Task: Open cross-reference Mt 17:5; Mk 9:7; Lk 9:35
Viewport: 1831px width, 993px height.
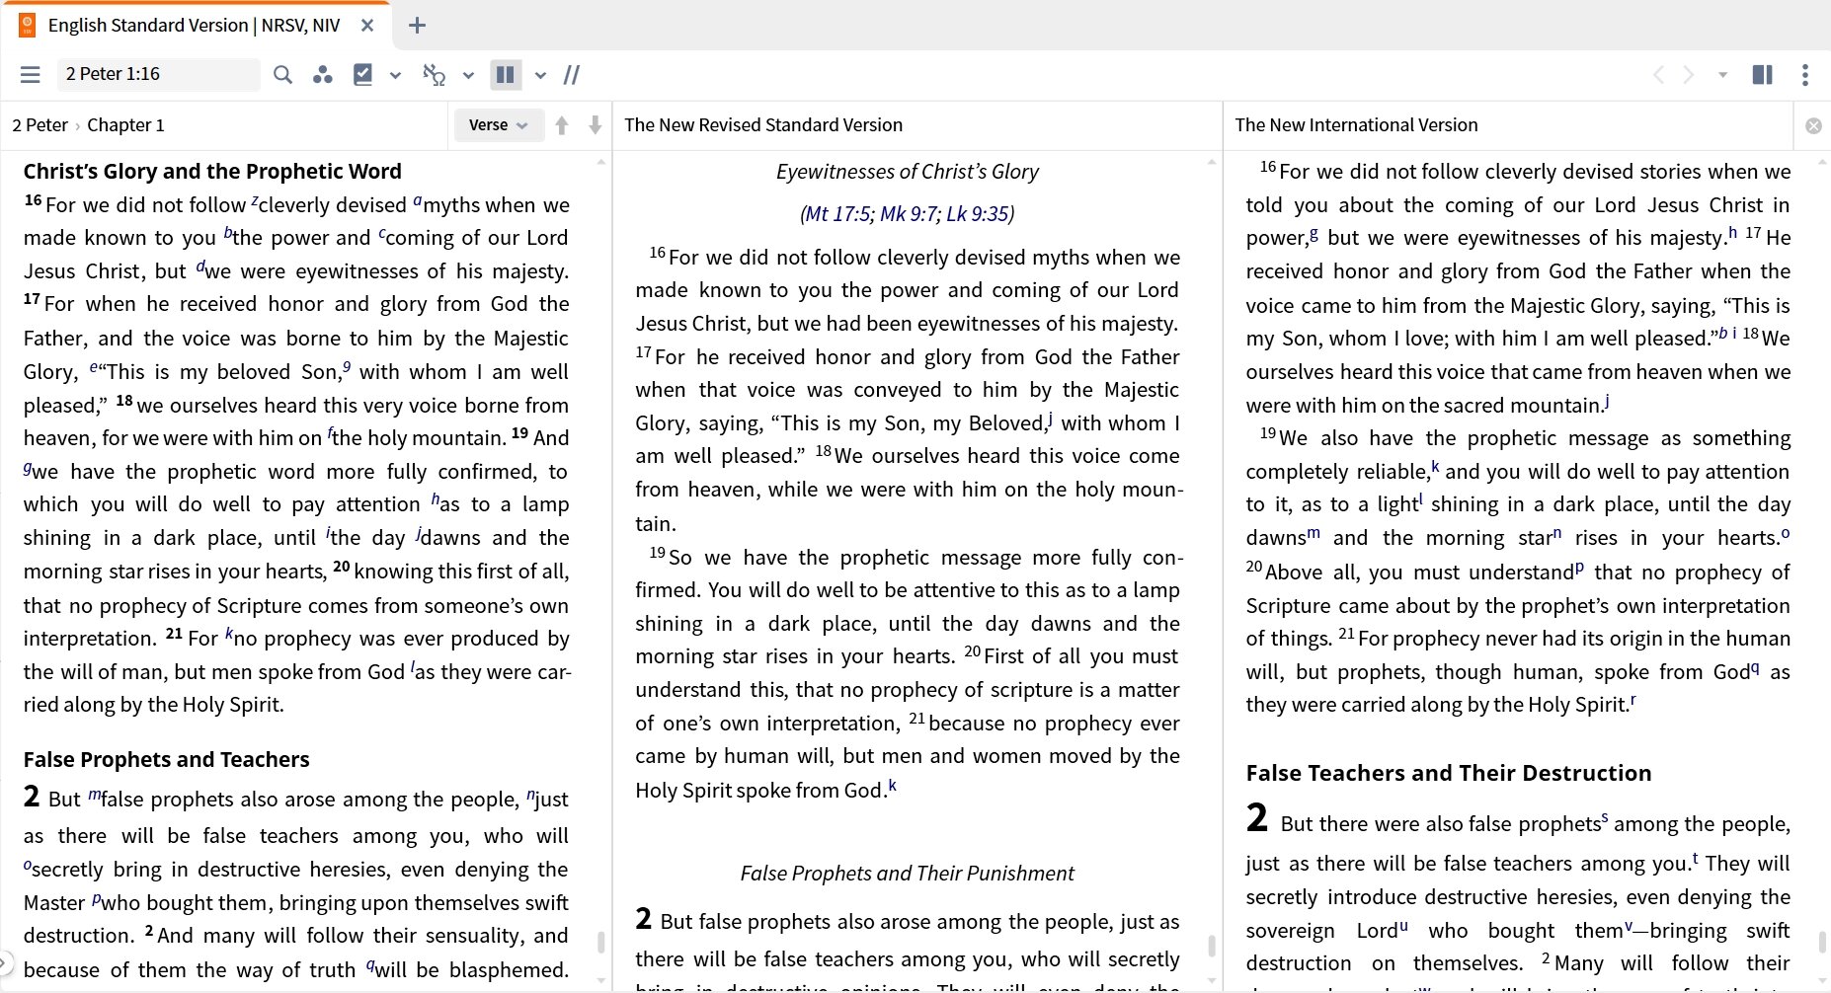Action: [907, 213]
